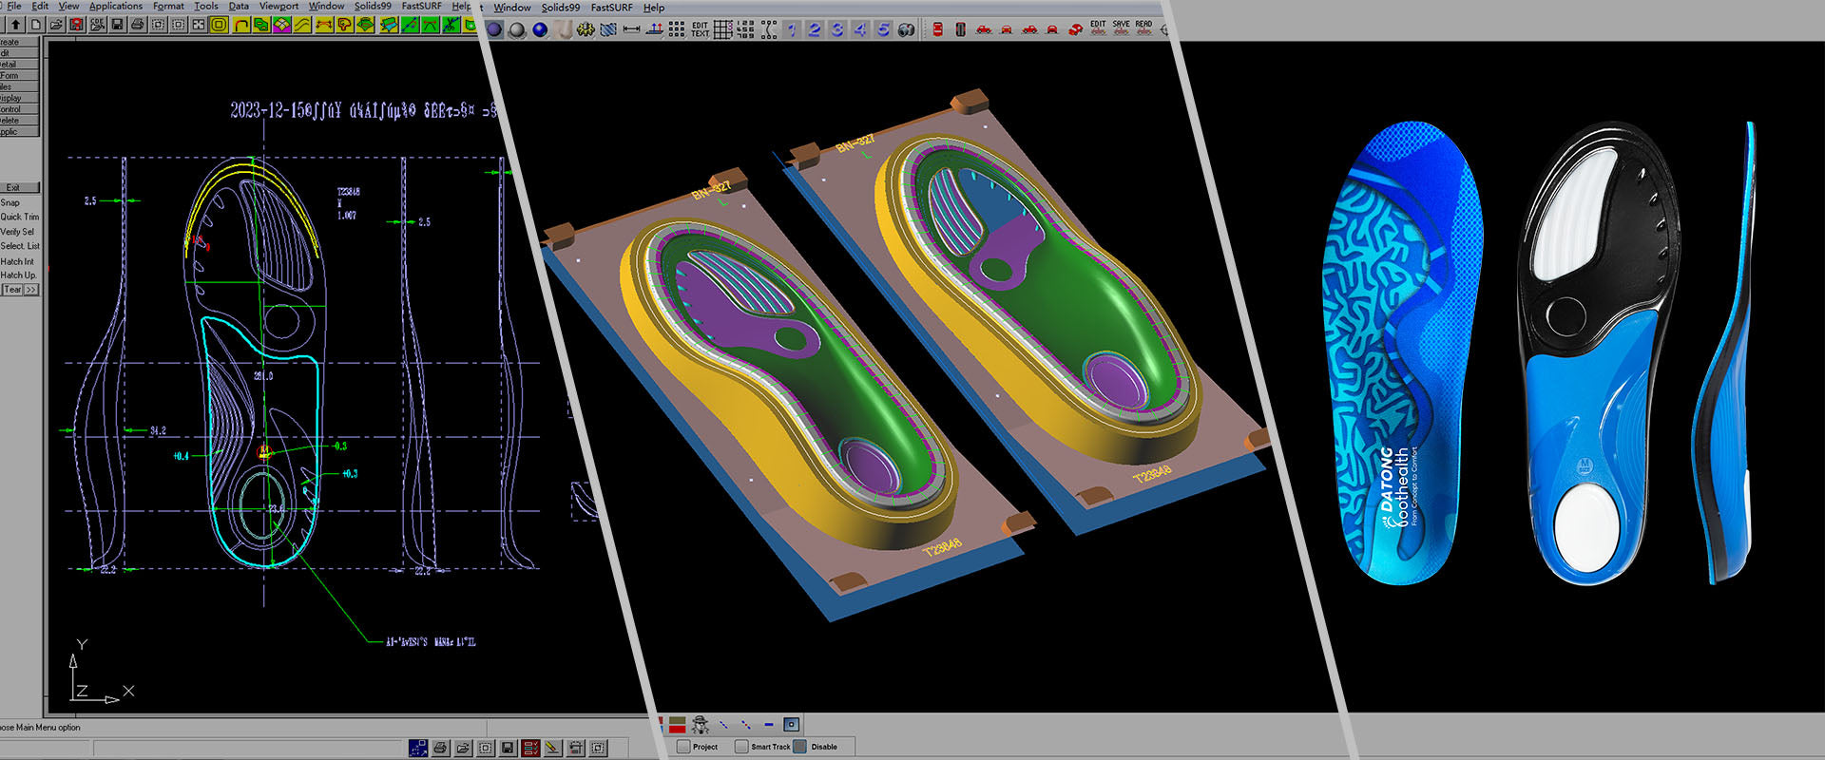Click the EDIT TEXT toolbar icon
1825x760 pixels.
click(700, 30)
